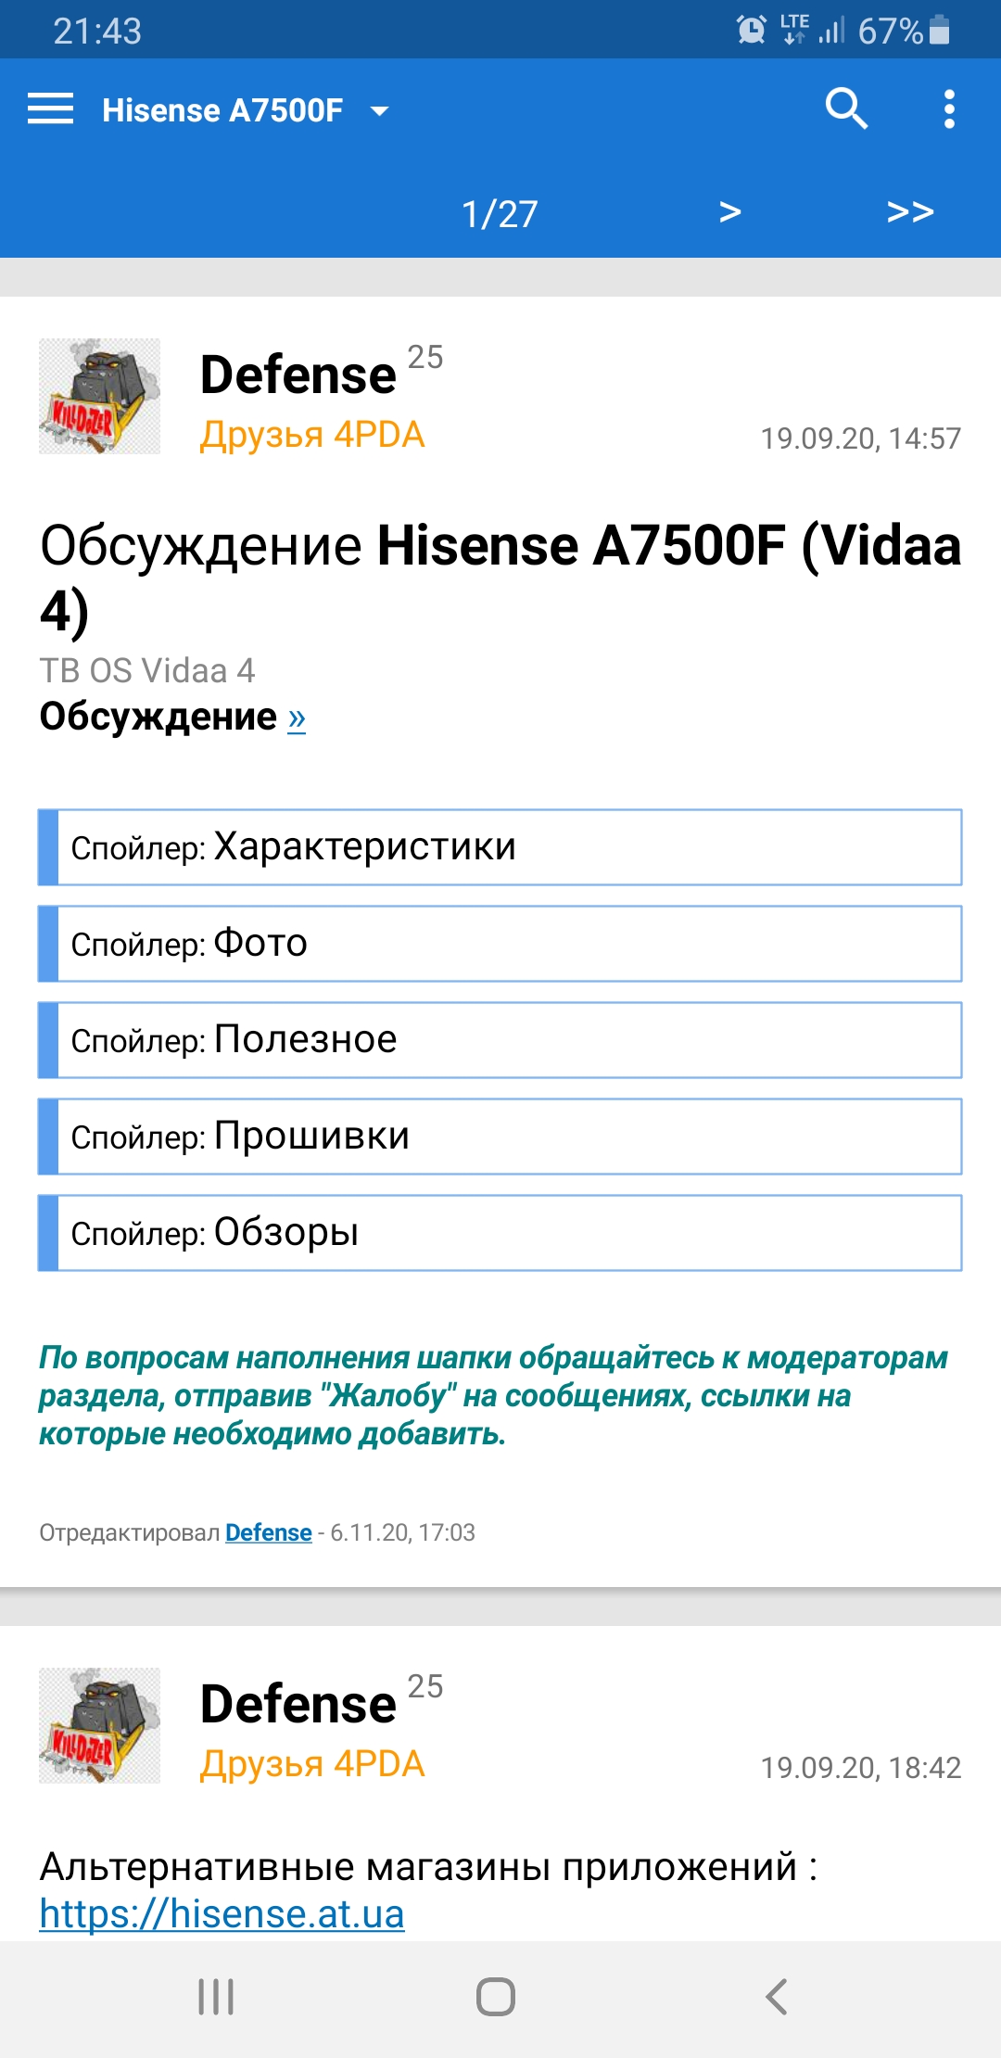Tap the first post's Defense avatar
The image size is (1001, 2058).
[x=99, y=397]
